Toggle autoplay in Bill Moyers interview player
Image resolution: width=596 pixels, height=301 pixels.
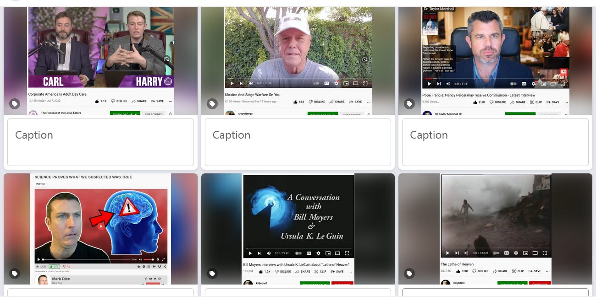pos(298,253)
